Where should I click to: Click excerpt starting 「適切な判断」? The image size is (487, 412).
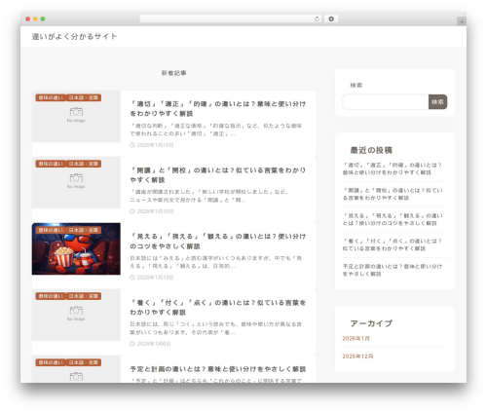click(216, 130)
